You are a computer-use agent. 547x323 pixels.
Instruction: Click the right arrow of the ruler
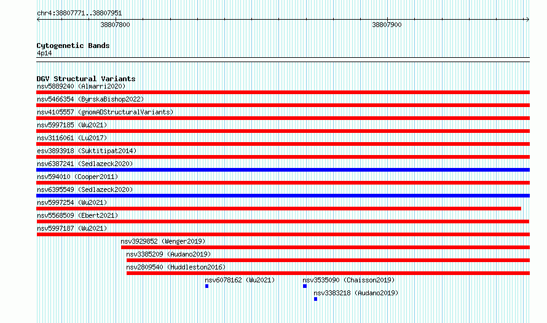527,20
